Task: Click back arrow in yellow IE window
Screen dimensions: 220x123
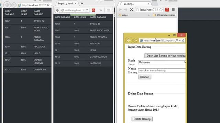Action: (129, 40)
